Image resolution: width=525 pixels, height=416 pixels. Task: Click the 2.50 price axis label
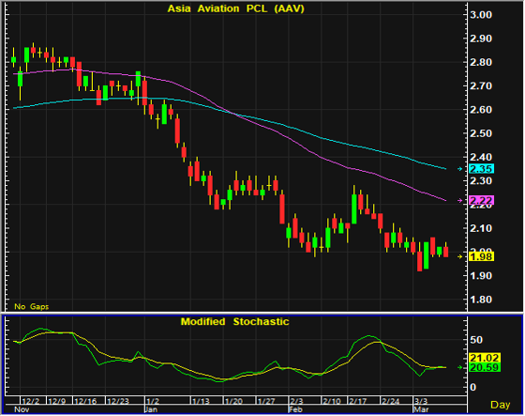pos(481,133)
